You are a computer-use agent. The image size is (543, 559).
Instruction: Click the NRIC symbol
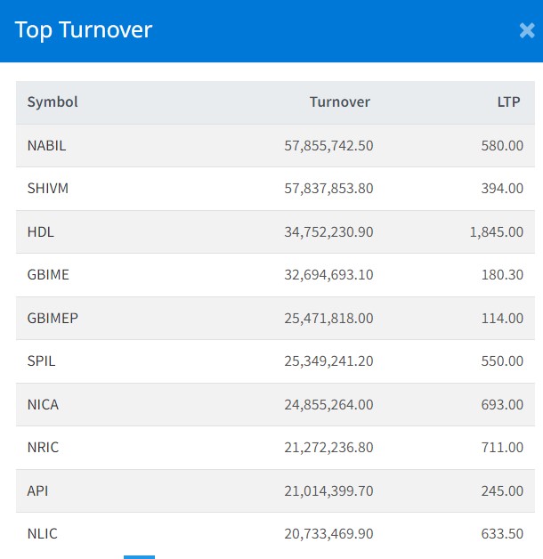pos(43,448)
